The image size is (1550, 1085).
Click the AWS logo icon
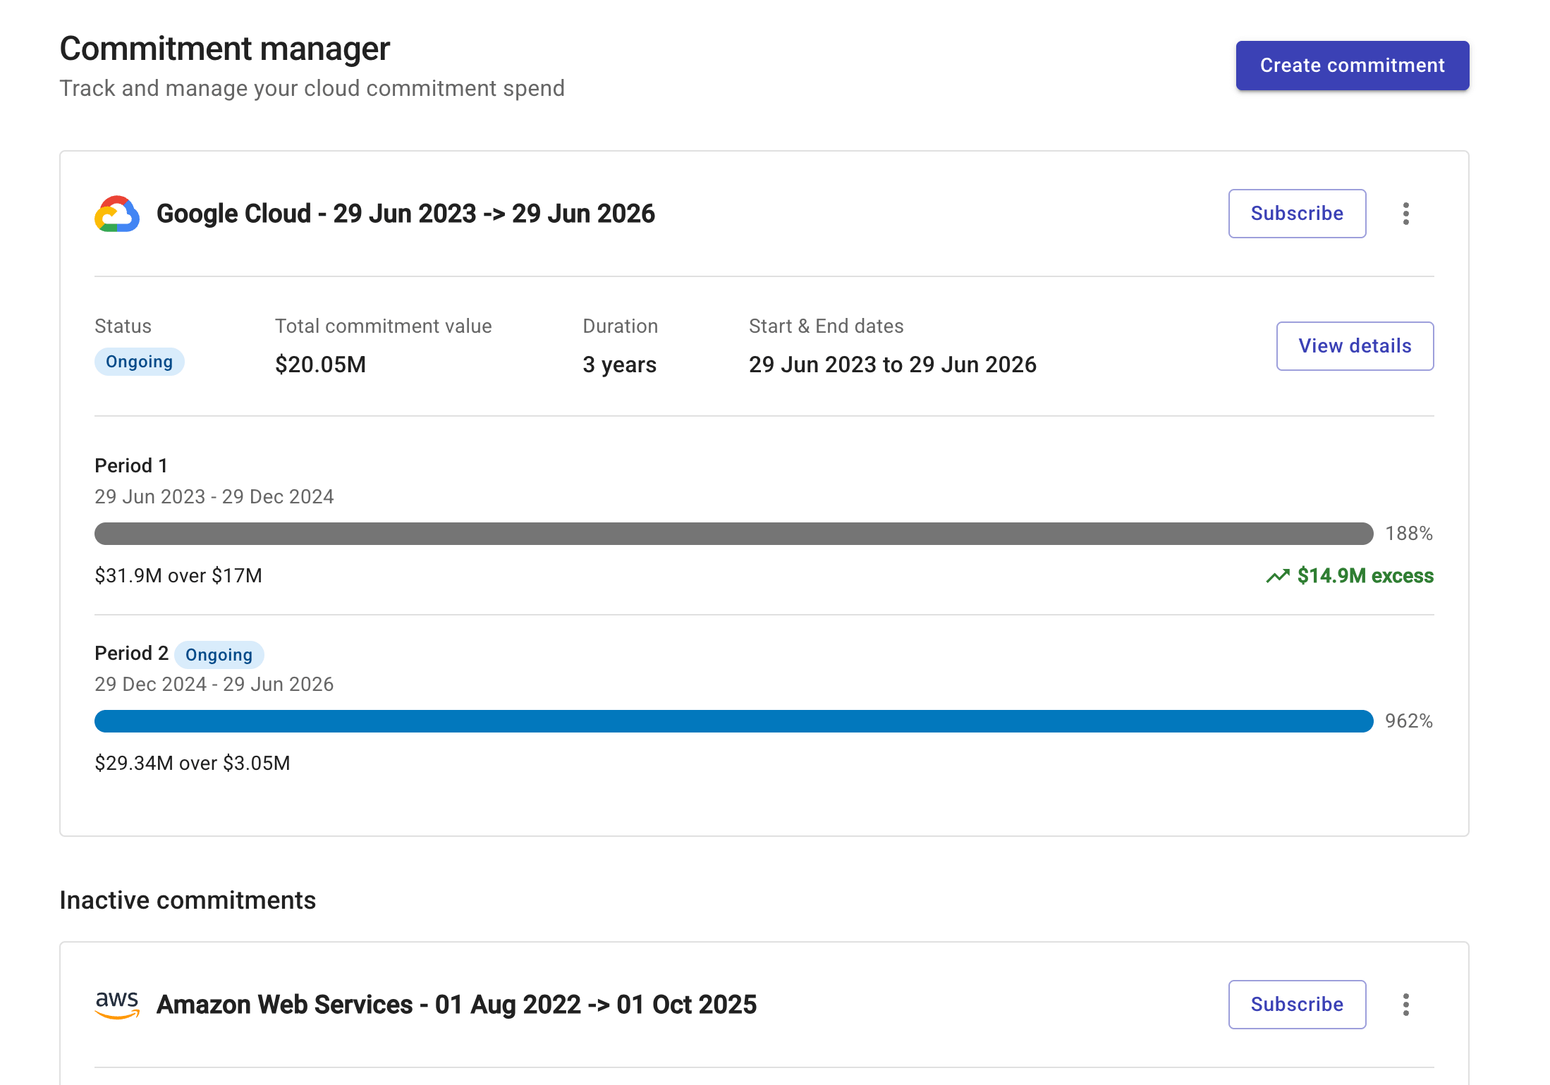tap(117, 1005)
